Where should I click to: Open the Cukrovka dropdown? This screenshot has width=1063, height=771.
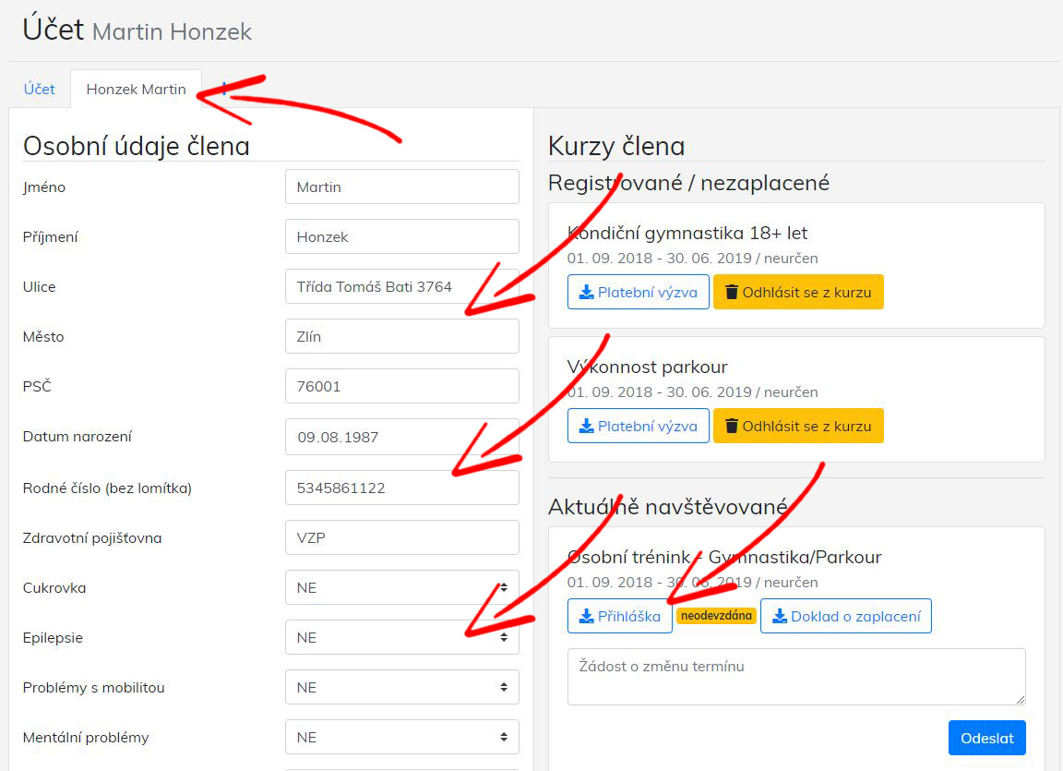pos(401,588)
